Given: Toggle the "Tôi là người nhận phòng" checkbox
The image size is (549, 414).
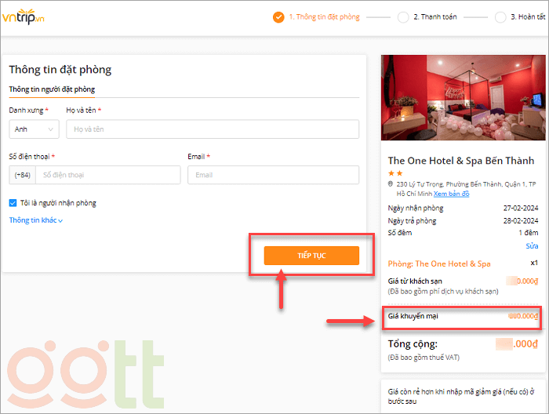Looking at the screenshot, I should (x=13, y=203).
